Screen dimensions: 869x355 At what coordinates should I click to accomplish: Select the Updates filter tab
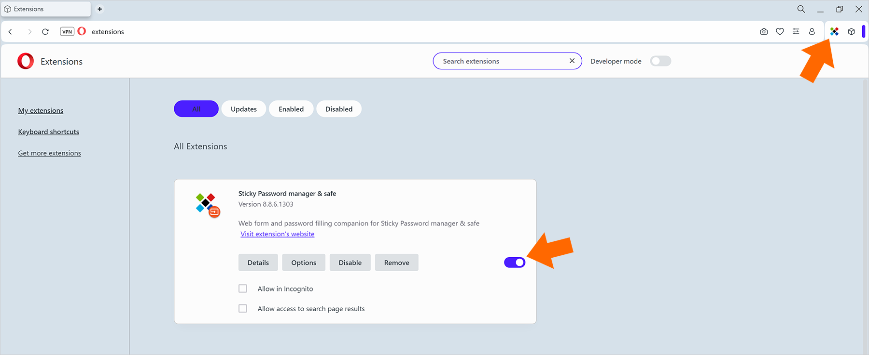(x=244, y=109)
